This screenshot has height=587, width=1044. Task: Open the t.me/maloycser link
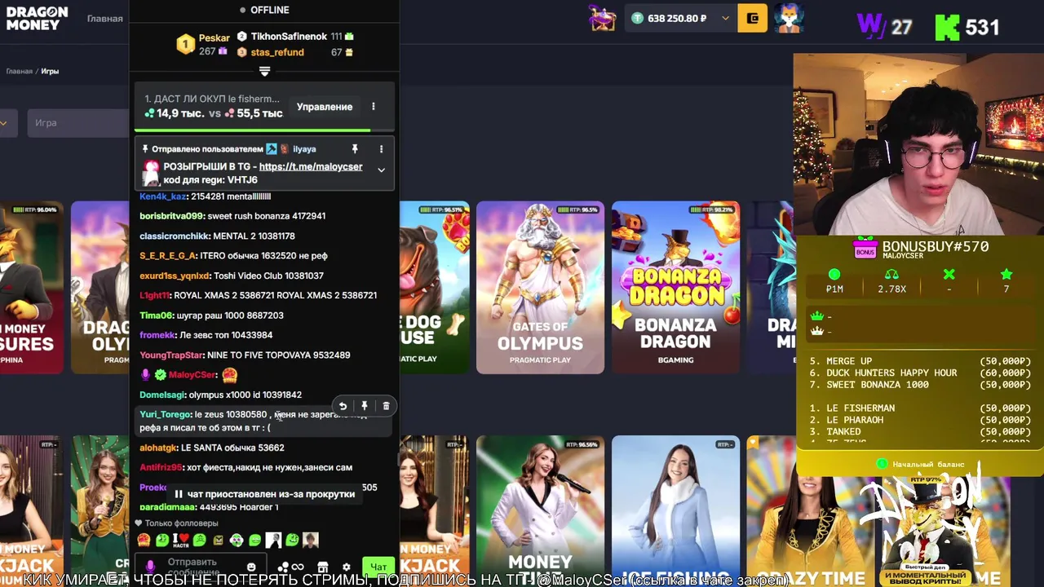point(311,166)
